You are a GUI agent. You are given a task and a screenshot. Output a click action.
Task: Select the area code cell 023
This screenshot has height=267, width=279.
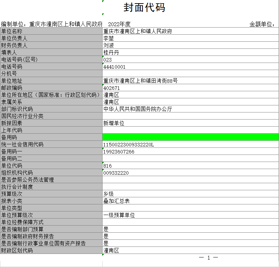coord(191,59)
